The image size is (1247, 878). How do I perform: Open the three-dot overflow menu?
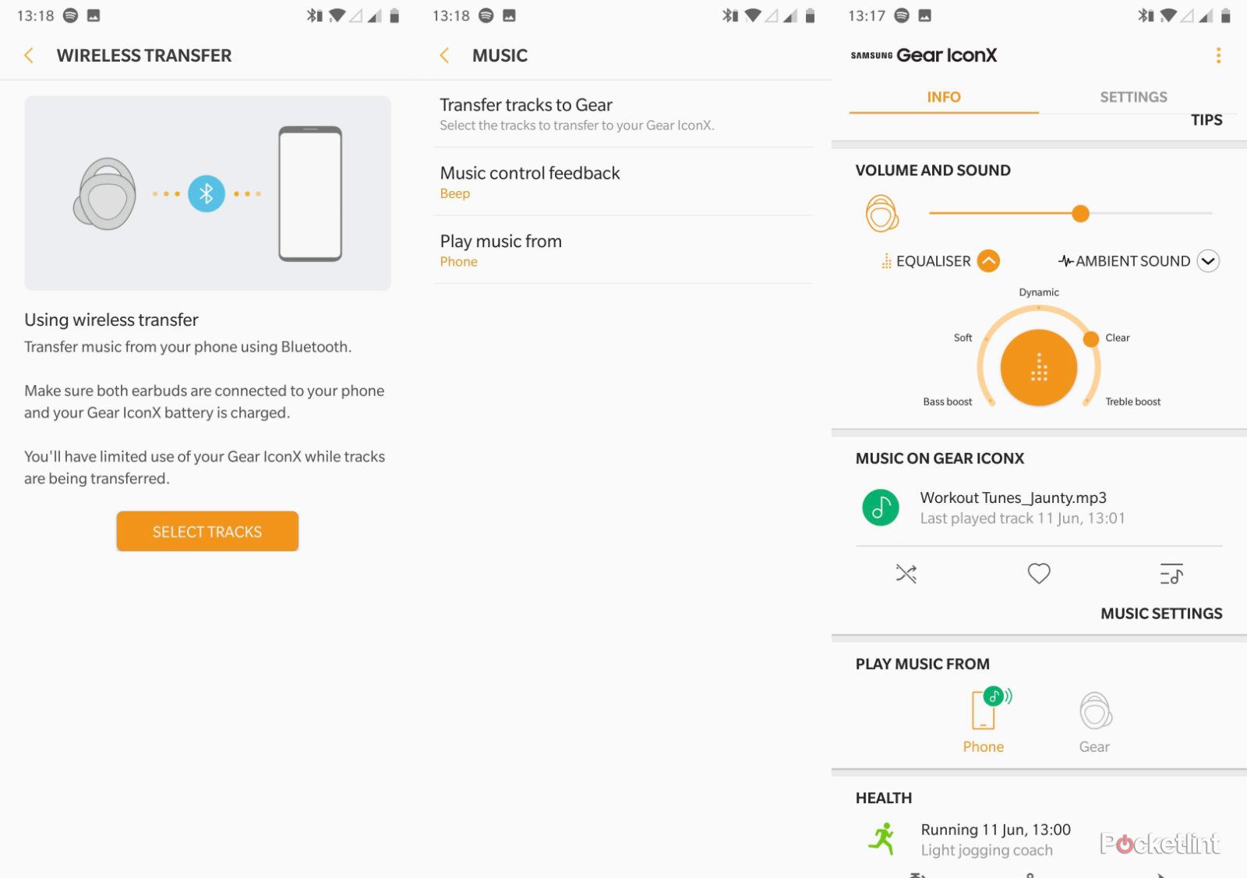coord(1218,55)
